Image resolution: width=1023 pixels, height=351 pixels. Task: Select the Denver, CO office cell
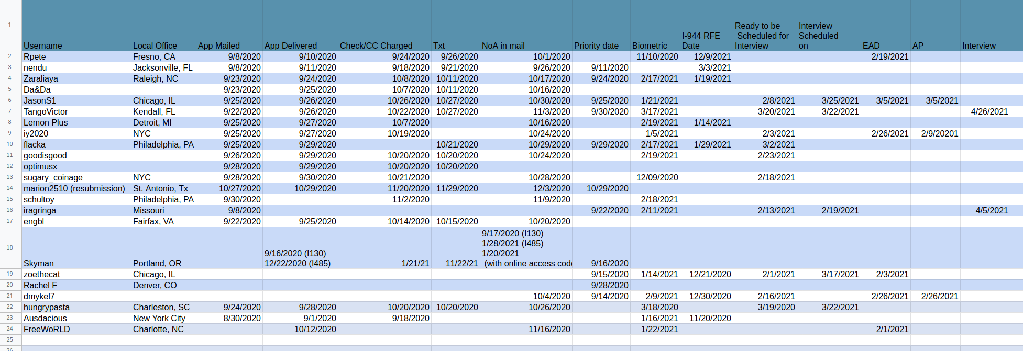[163, 285]
